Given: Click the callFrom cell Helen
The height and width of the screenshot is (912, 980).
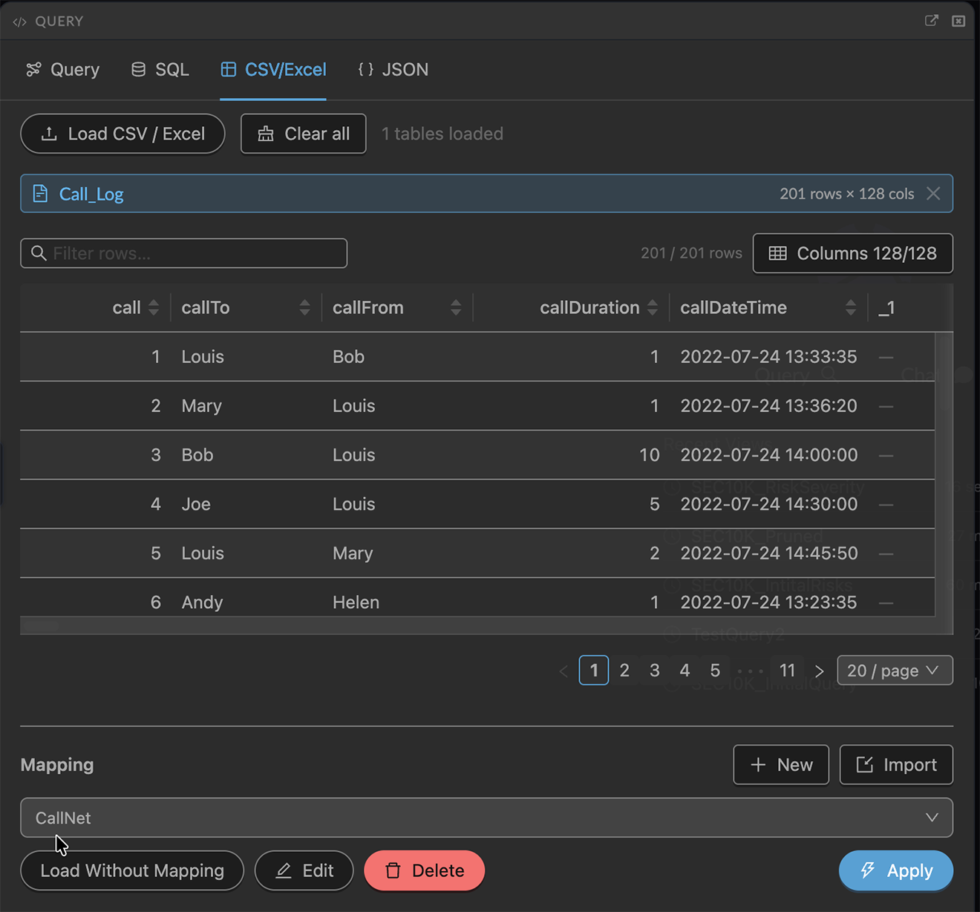Looking at the screenshot, I should point(356,602).
